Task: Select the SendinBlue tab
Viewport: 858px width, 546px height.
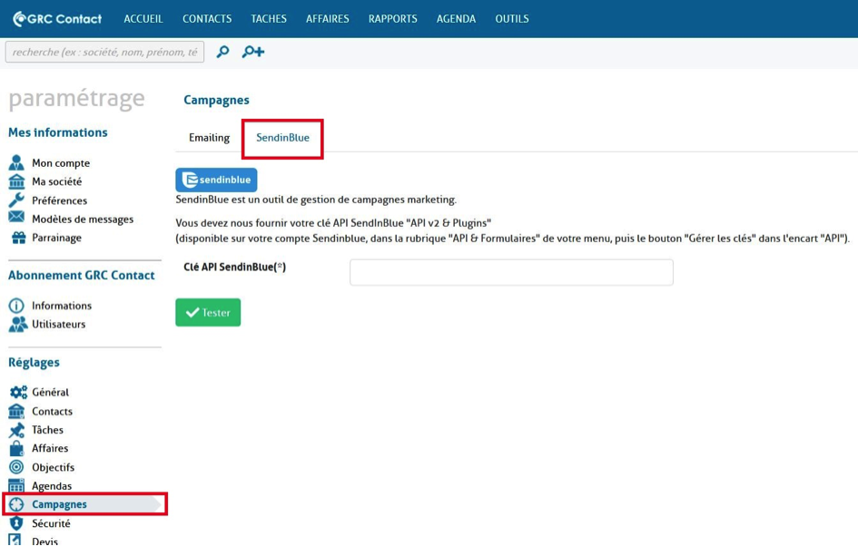Action: pyautogui.click(x=282, y=138)
